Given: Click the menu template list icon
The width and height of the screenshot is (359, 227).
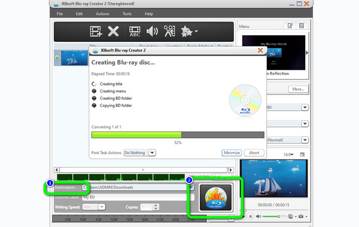Looking at the screenshot, I should click(302, 26).
